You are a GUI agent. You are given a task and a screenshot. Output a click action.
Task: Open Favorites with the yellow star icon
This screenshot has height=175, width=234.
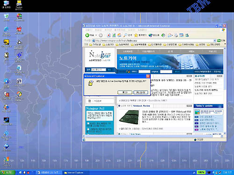pos(136,35)
